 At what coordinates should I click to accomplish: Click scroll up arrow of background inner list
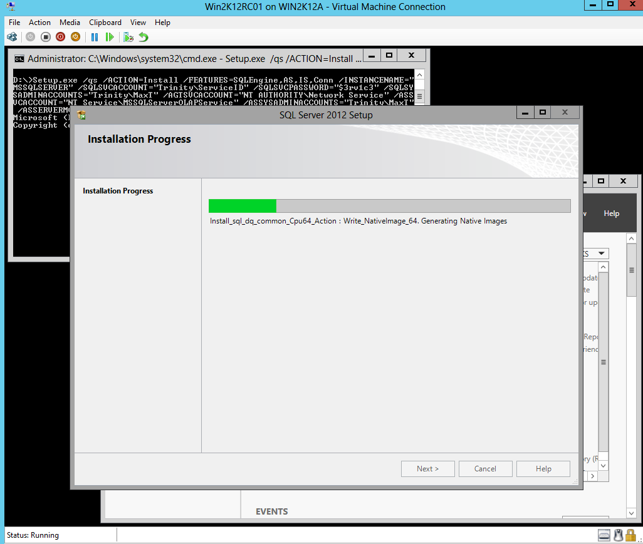(x=604, y=267)
